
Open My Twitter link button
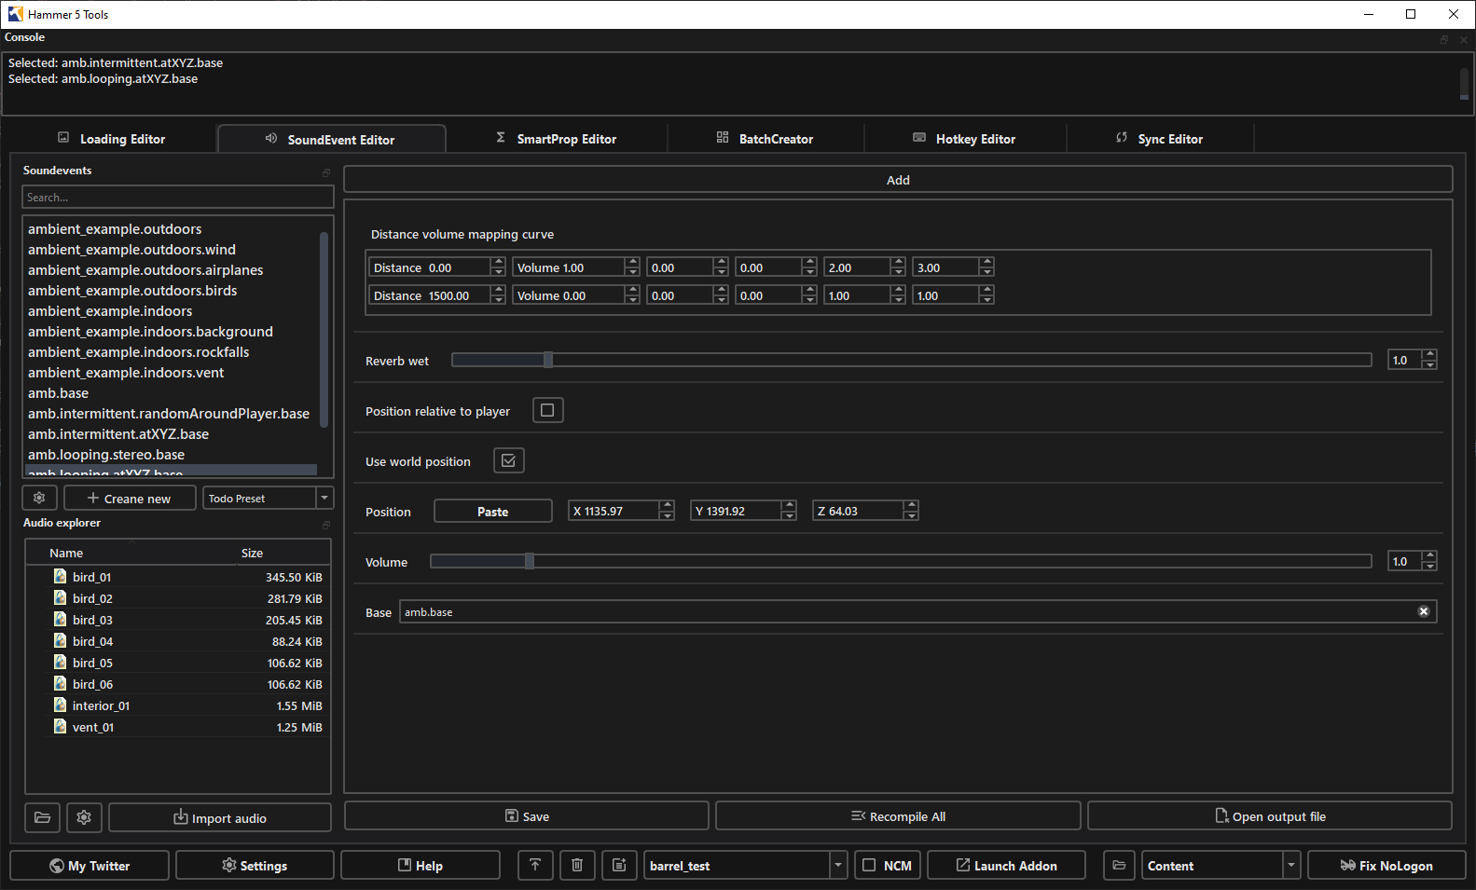pos(90,865)
